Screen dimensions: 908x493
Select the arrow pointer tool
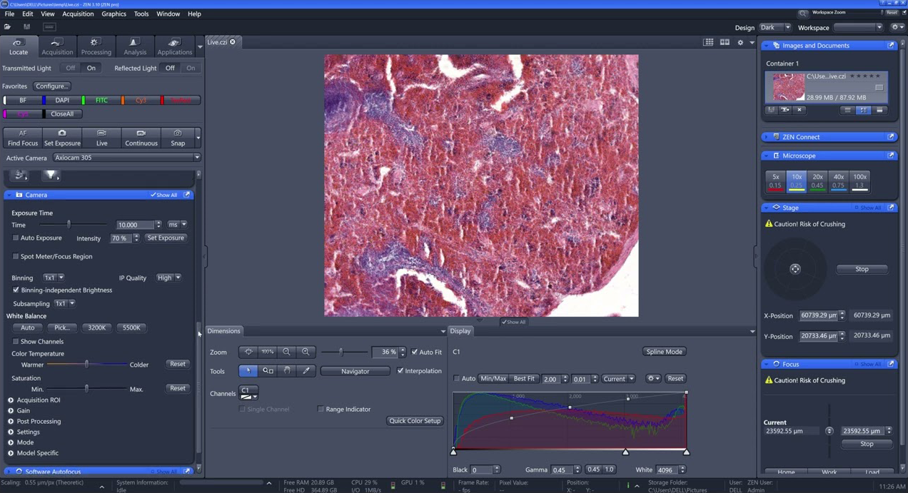pos(248,371)
